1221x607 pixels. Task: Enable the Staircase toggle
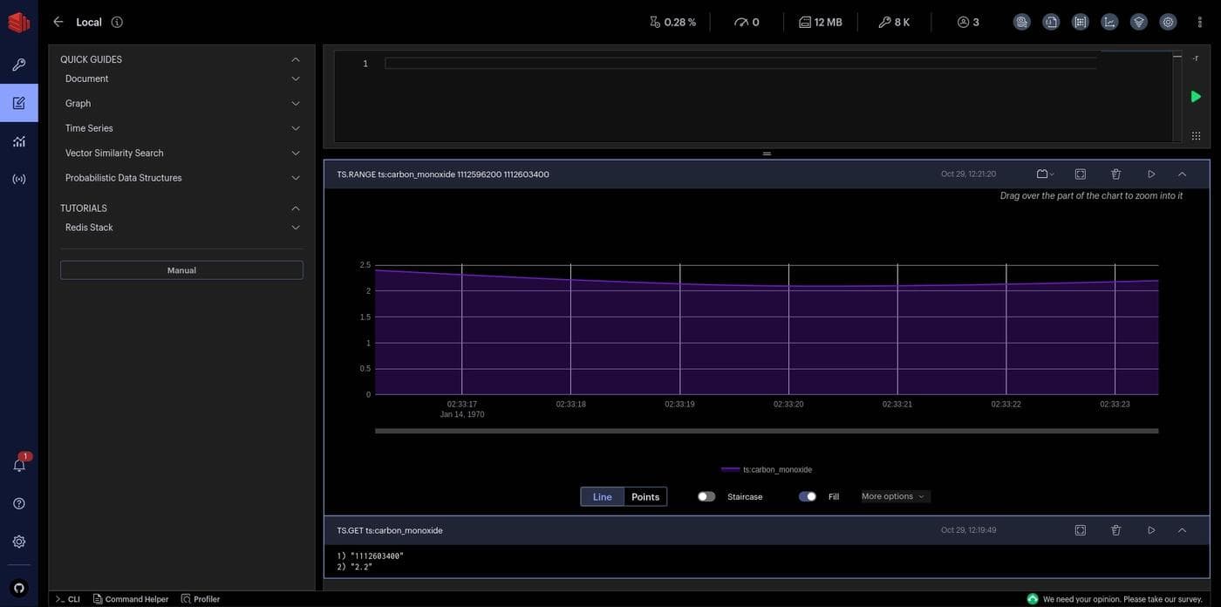click(706, 497)
